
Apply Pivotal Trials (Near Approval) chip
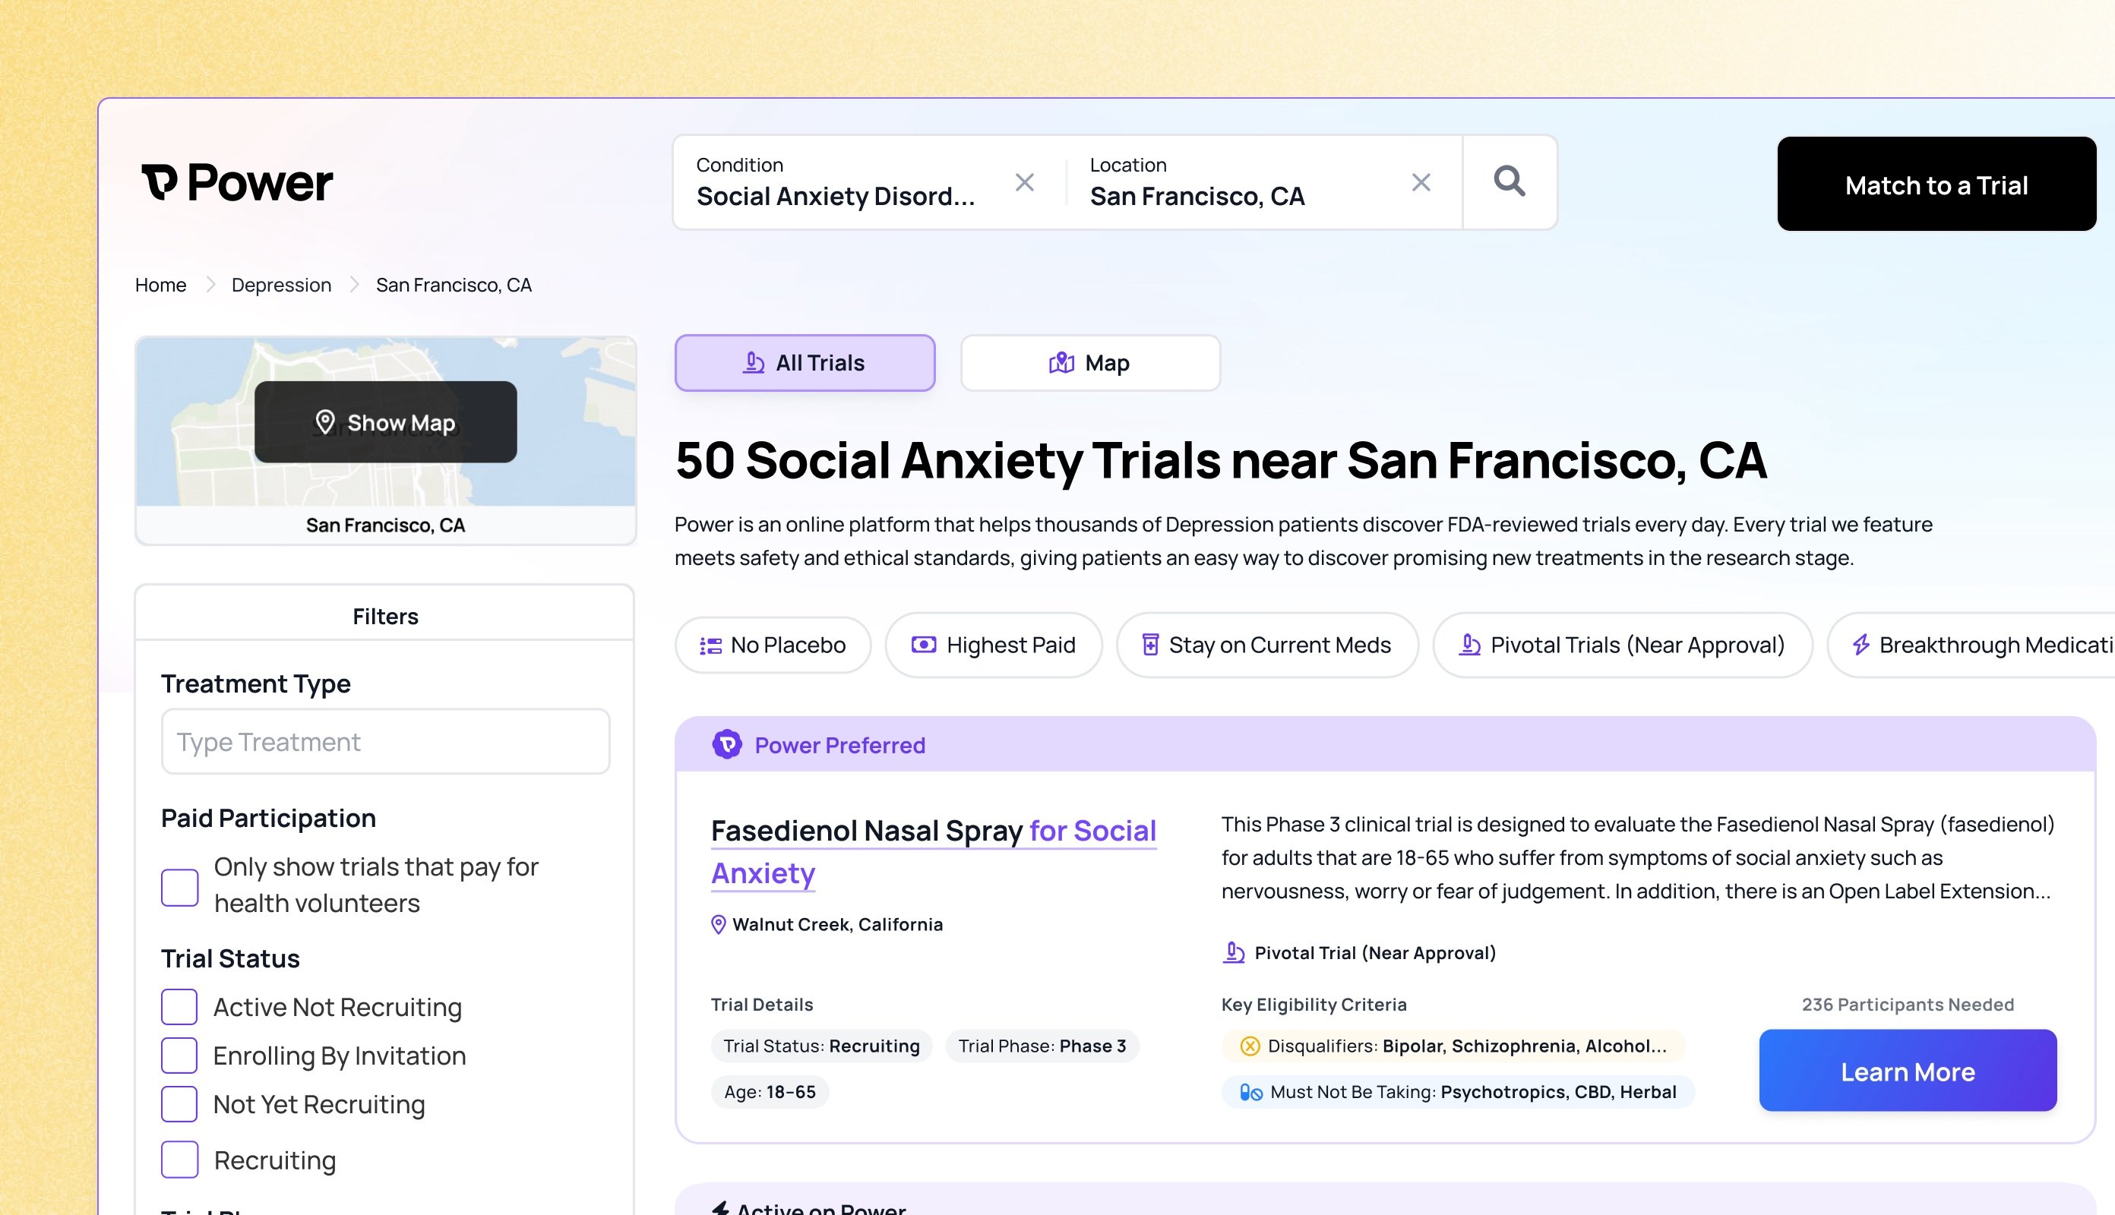(x=1623, y=645)
